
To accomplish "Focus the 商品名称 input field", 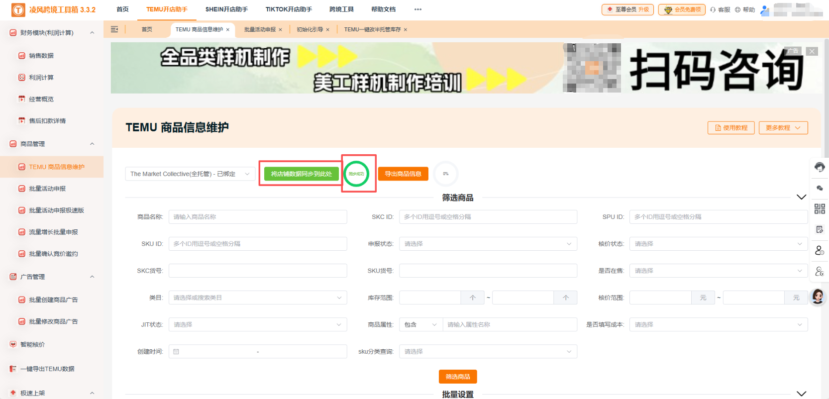I will click(258, 217).
